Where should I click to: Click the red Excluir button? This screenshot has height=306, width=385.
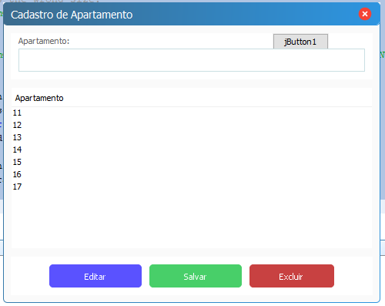tap(292, 276)
